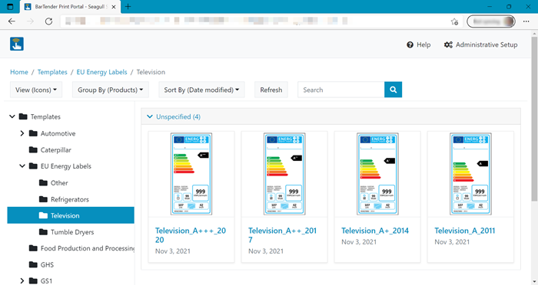Click into the Search field

click(341, 90)
